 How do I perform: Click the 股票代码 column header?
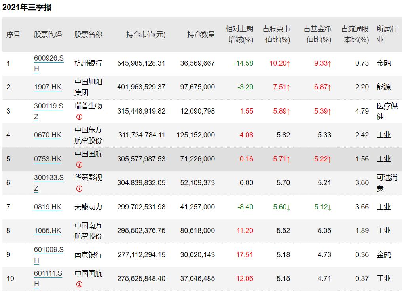48,34
